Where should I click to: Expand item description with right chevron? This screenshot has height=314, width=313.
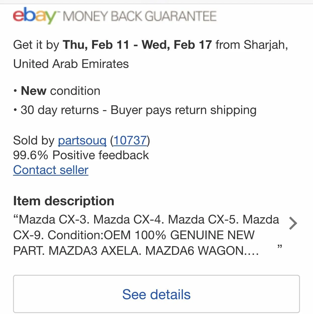click(293, 223)
